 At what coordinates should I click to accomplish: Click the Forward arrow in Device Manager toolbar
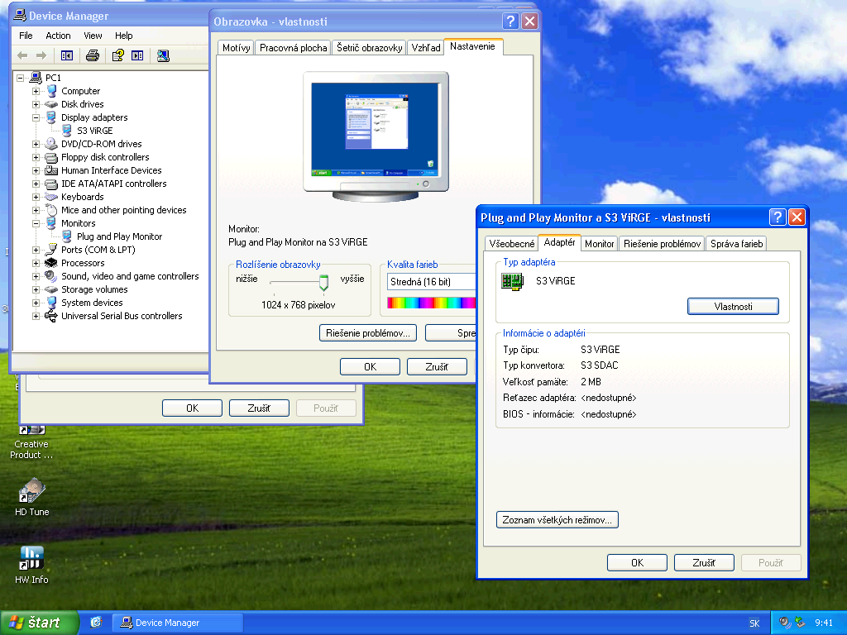41,55
